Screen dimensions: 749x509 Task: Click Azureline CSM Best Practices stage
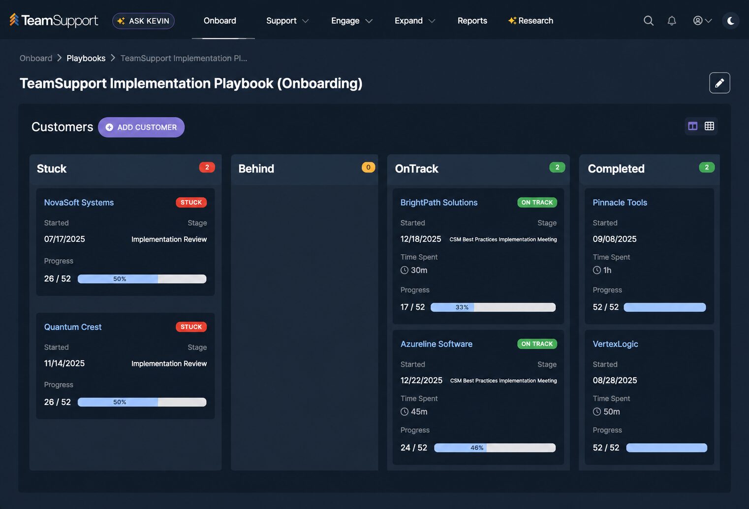(x=503, y=381)
